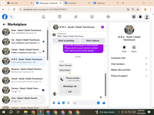Click the Call button
Image resolution: width=154 pixels, height=115 pixels.
point(70,92)
